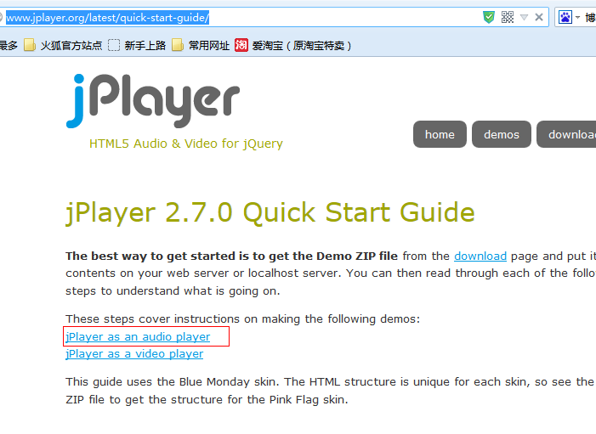
Task: Click the jPlayer logo
Action: coord(153,100)
